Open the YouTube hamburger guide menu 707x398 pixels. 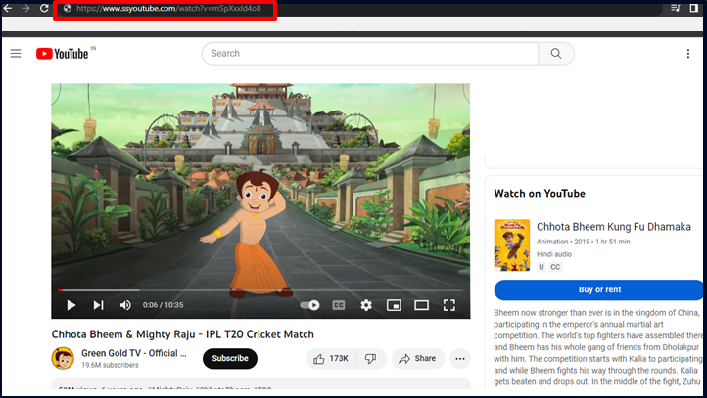tap(16, 54)
